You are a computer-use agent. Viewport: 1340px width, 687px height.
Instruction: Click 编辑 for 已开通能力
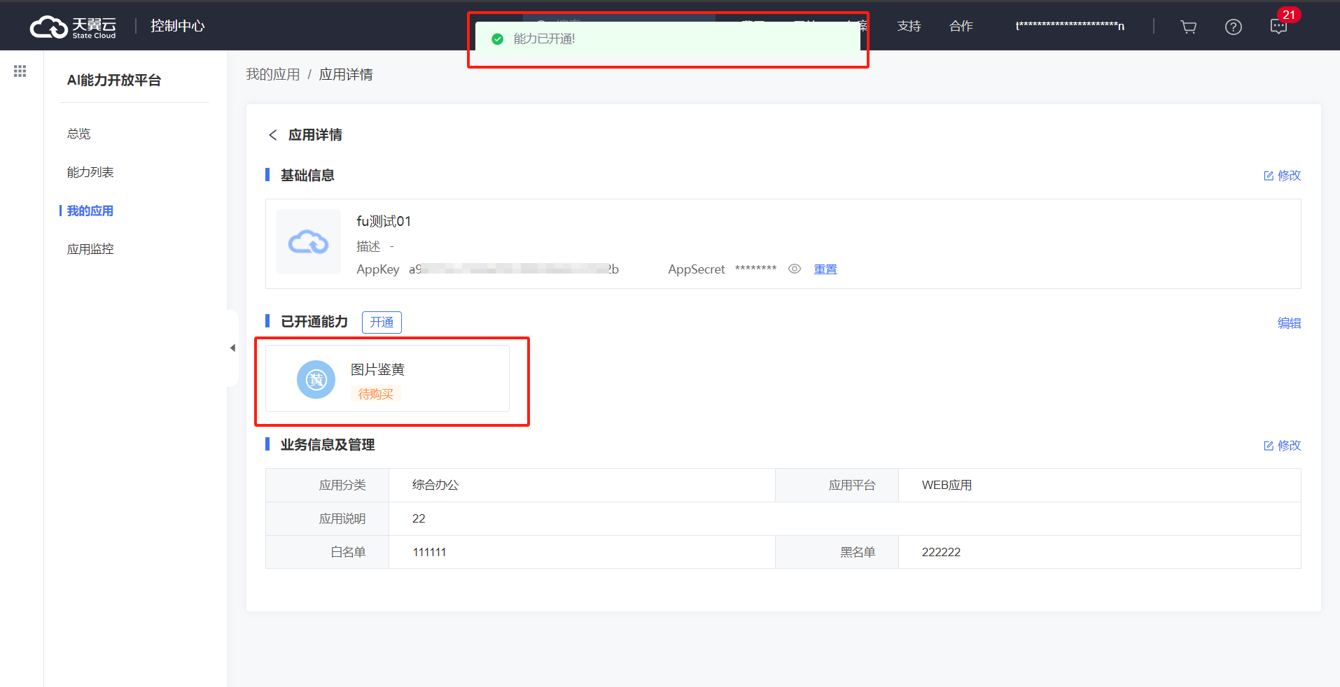click(1289, 323)
